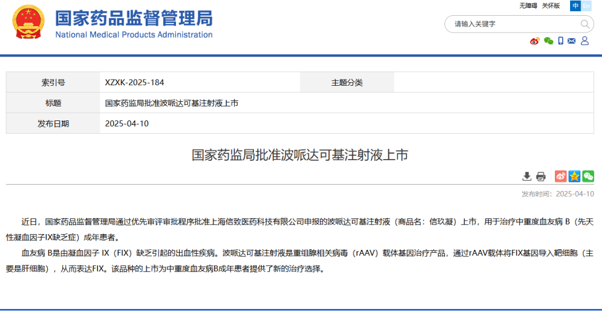Open the Weibo icon below the search box
The width and height of the screenshot is (602, 312).
click(535, 41)
